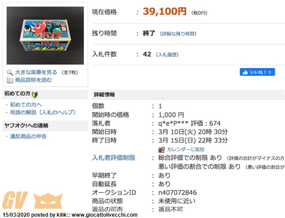Click the green beginner leaf icon

35,95
